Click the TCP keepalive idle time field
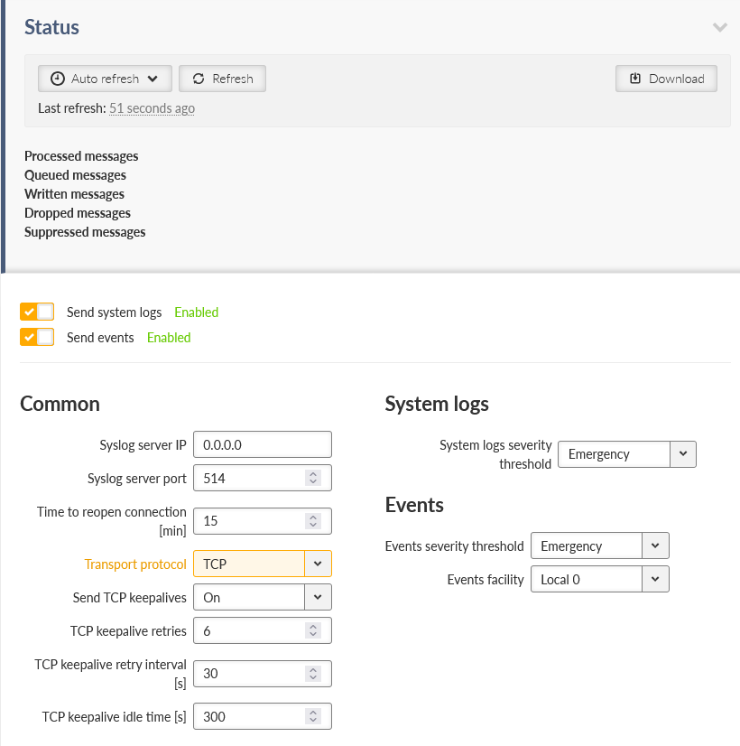This screenshot has height=746, width=740. coord(263,716)
